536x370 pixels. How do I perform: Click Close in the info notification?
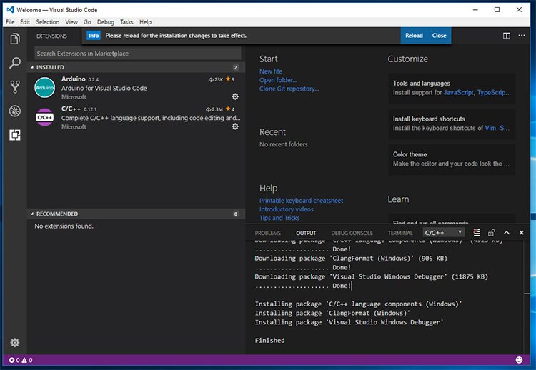[x=439, y=36]
